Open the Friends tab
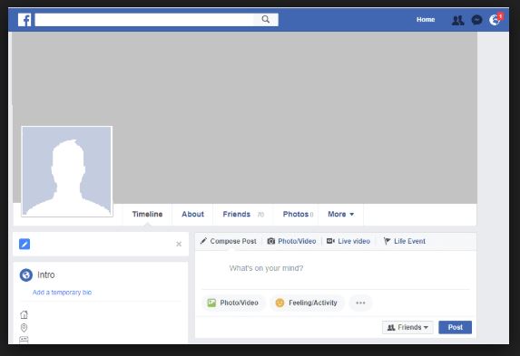 pyautogui.click(x=243, y=215)
